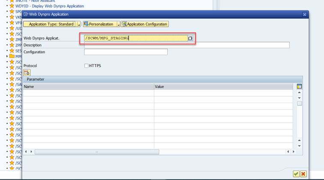
Task: Click the Name column horizontal scrollbar thumb
Action: click(x=97, y=152)
